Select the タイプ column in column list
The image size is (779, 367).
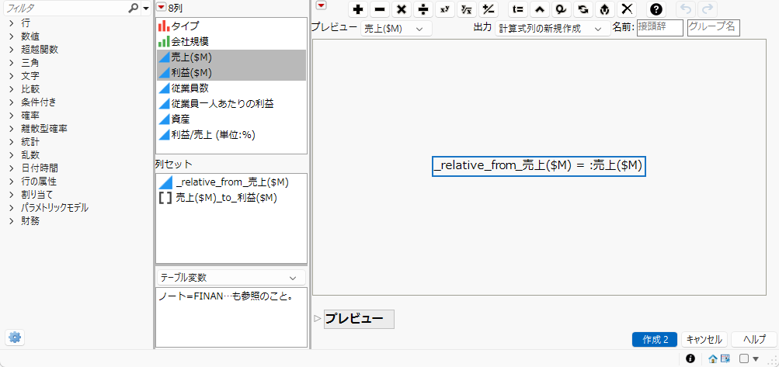(x=231, y=26)
